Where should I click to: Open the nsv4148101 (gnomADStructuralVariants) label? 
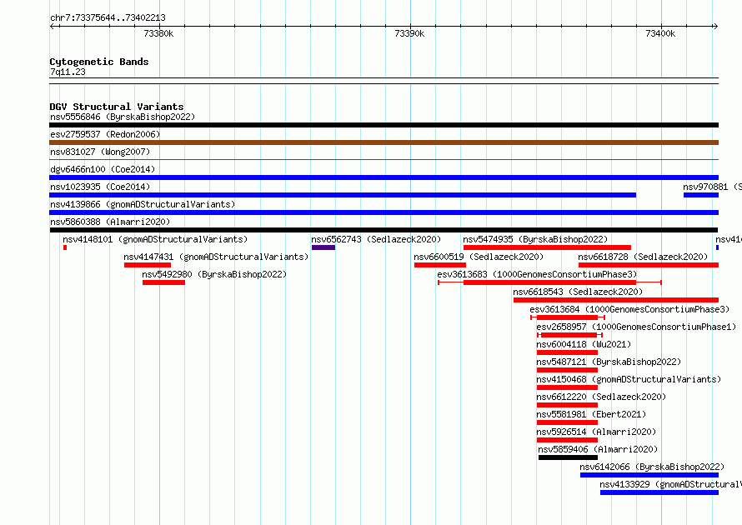(155, 239)
